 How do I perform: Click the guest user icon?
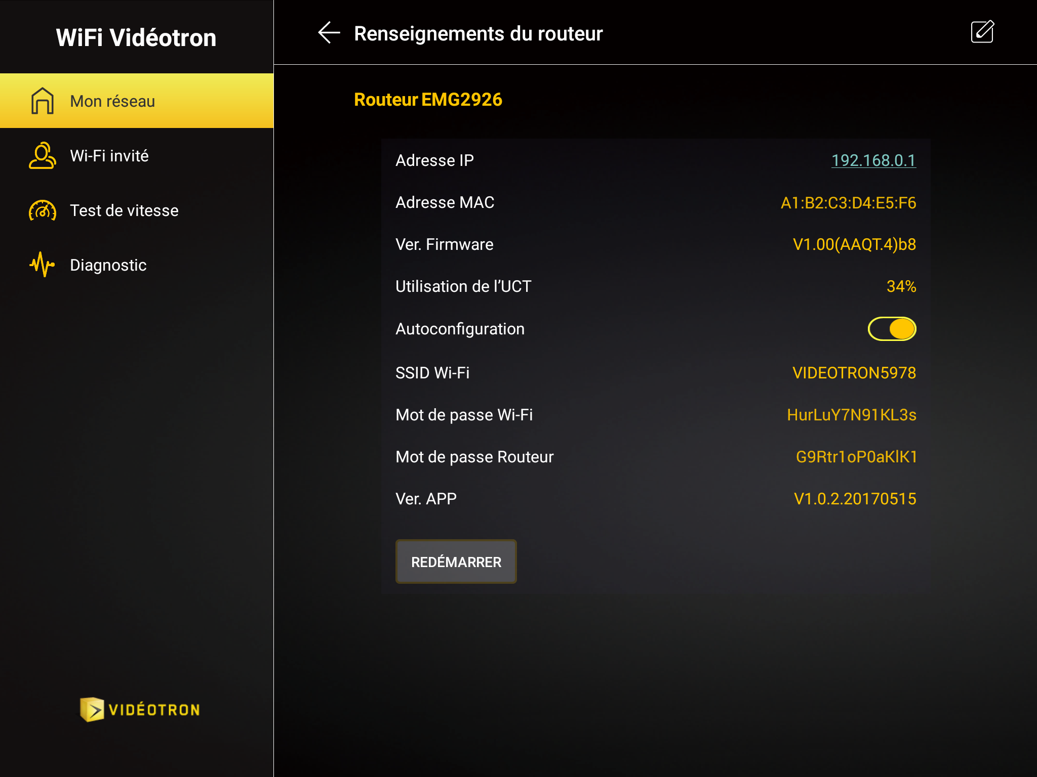[x=43, y=155]
